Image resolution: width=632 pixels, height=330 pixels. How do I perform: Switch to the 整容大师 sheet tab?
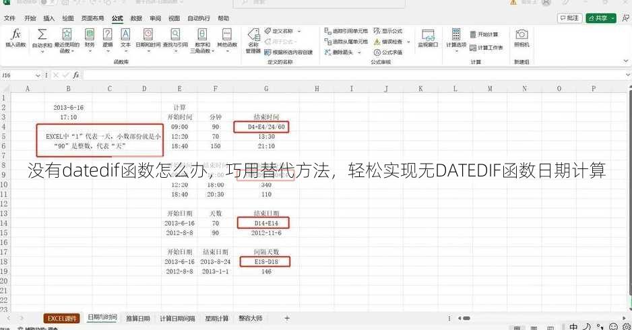pyautogui.click(x=250, y=319)
